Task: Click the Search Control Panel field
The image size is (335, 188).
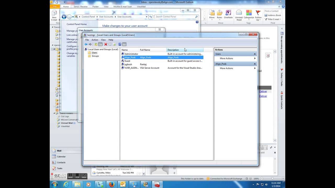Action: tap(176, 17)
